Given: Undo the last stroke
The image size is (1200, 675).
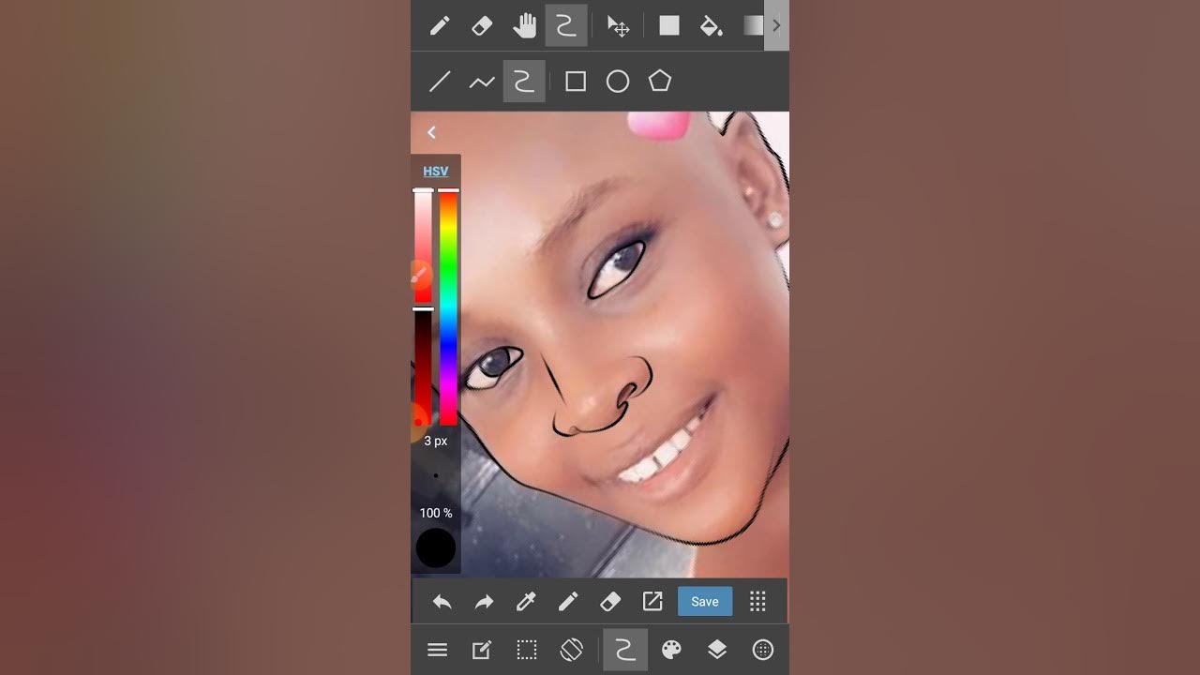Looking at the screenshot, I should pos(442,602).
